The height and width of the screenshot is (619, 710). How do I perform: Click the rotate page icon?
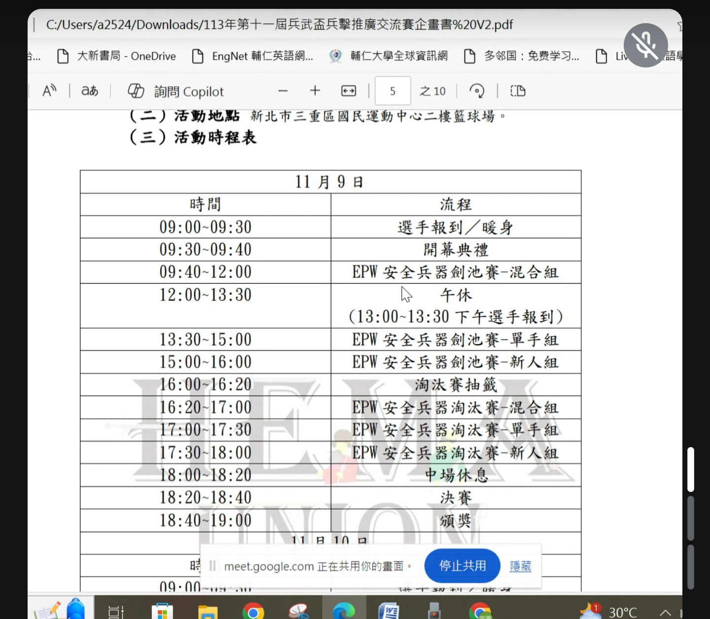477,91
